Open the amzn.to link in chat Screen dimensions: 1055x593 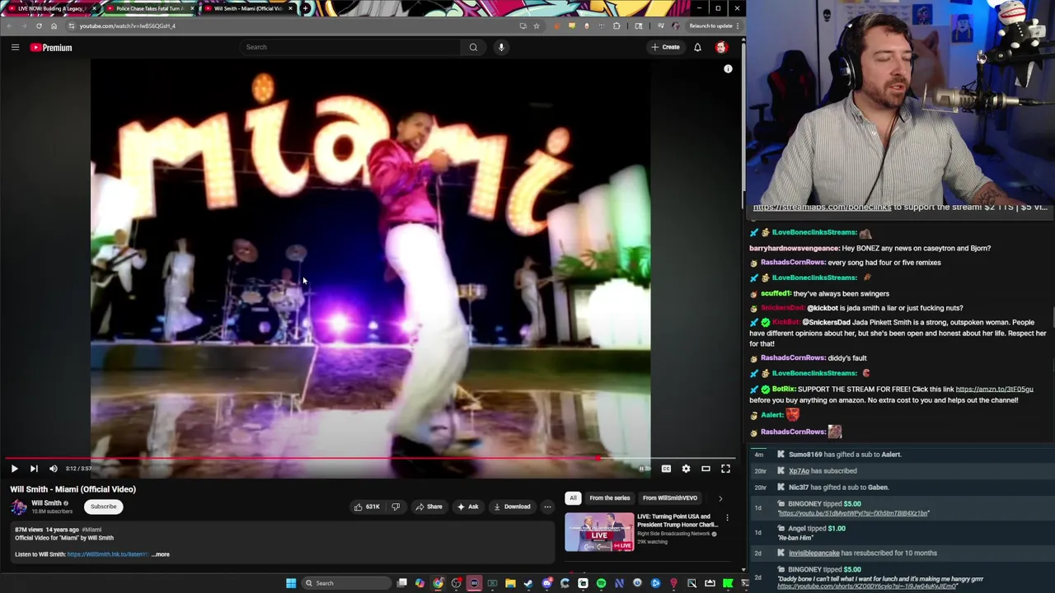[994, 389]
